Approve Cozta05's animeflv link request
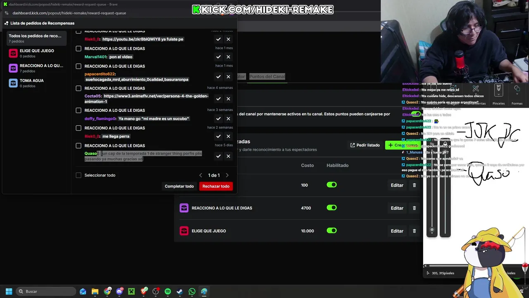Image resolution: width=529 pixels, height=298 pixels. tap(218, 99)
